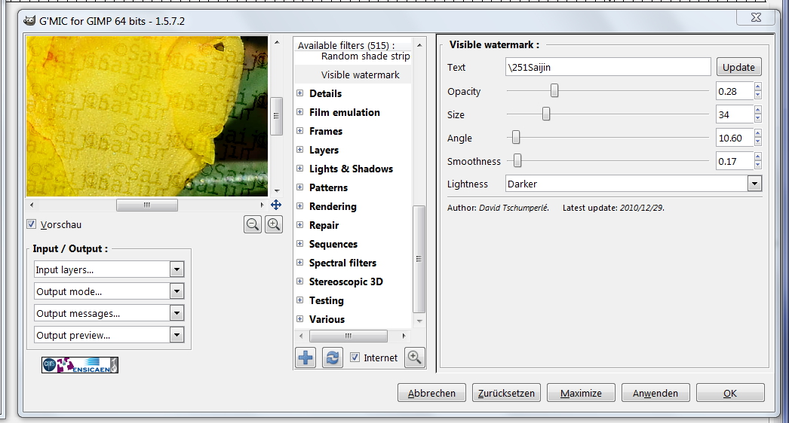Click the Text input field with \251Saijin
The width and height of the screenshot is (789, 423).
[x=608, y=67]
